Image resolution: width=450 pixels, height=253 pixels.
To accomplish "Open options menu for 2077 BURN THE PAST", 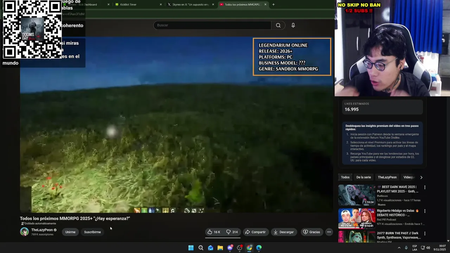I will [425, 234].
